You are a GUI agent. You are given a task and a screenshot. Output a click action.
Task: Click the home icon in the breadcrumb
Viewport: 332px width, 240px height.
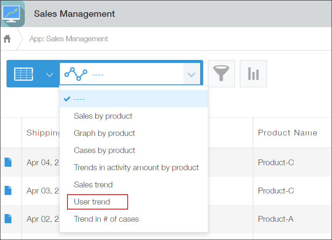(x=7, y=39)
